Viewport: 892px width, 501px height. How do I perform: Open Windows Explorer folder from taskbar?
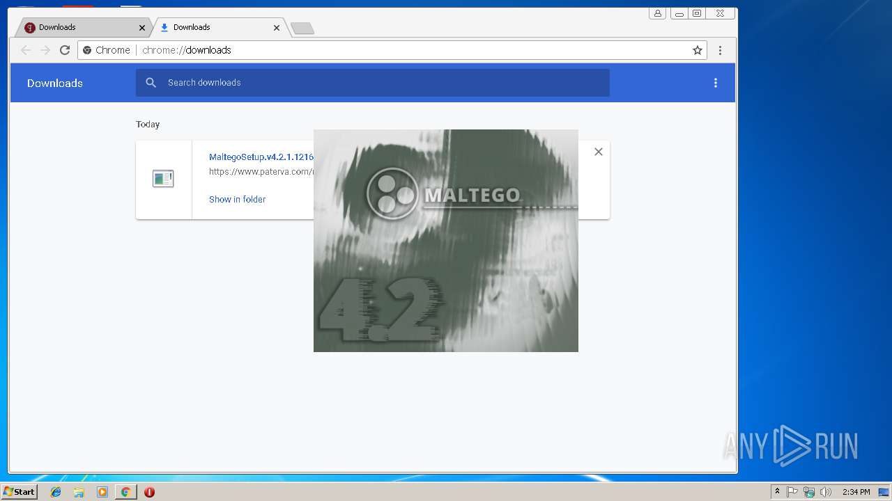point(79,492)
